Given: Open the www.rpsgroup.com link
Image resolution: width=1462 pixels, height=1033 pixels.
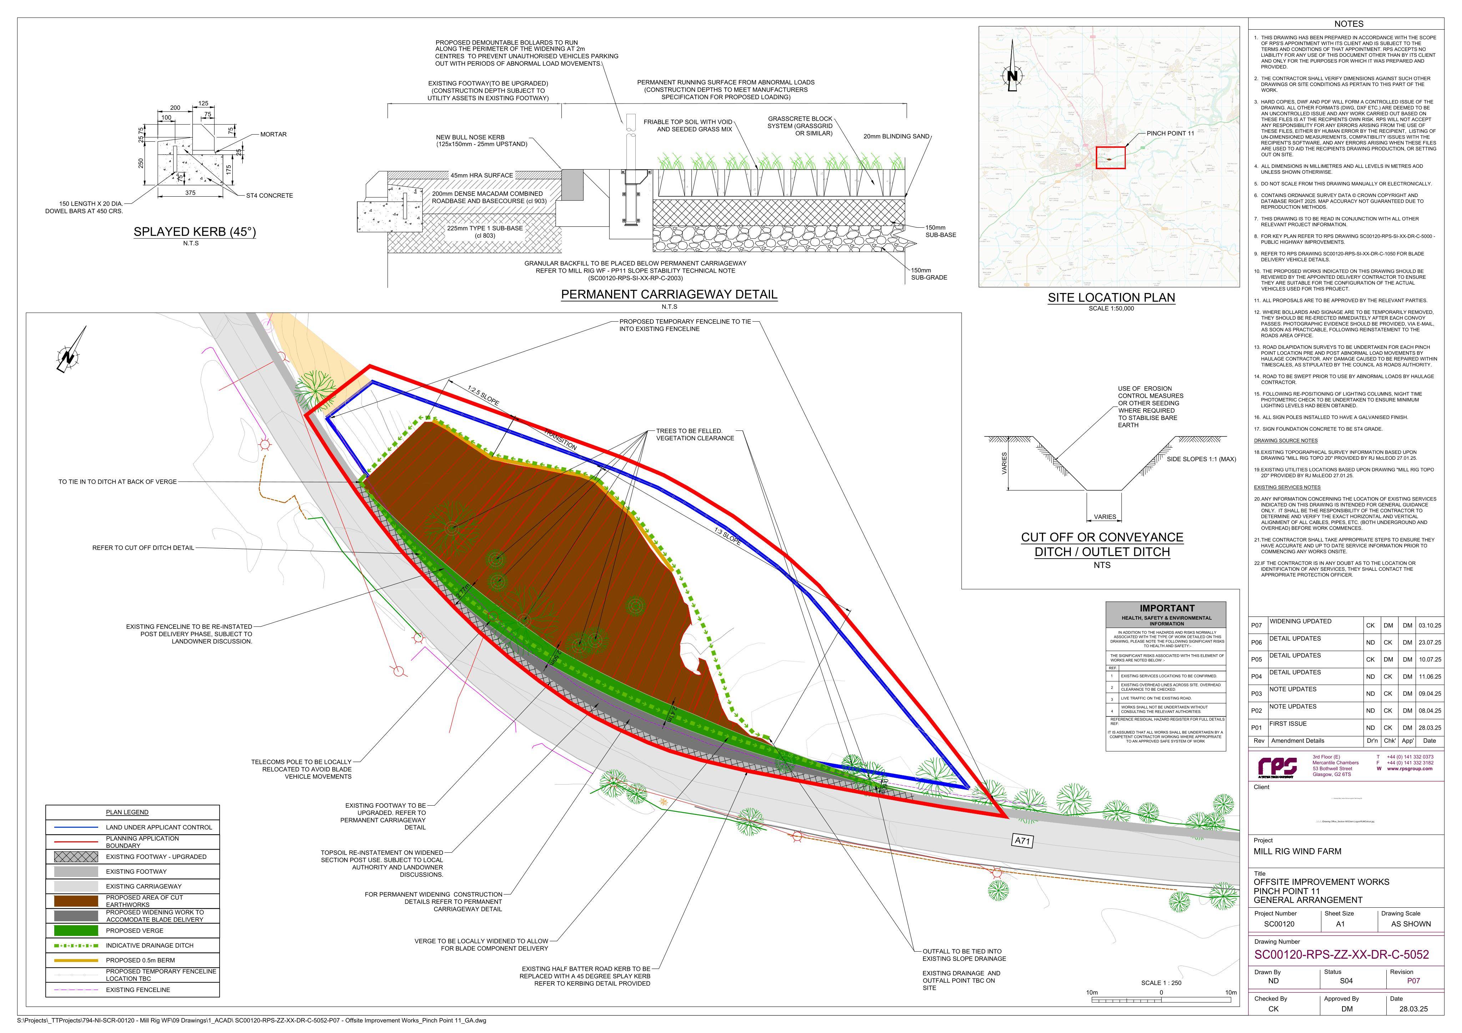Looking at the screenshot, I should [x=1410, y=768].
